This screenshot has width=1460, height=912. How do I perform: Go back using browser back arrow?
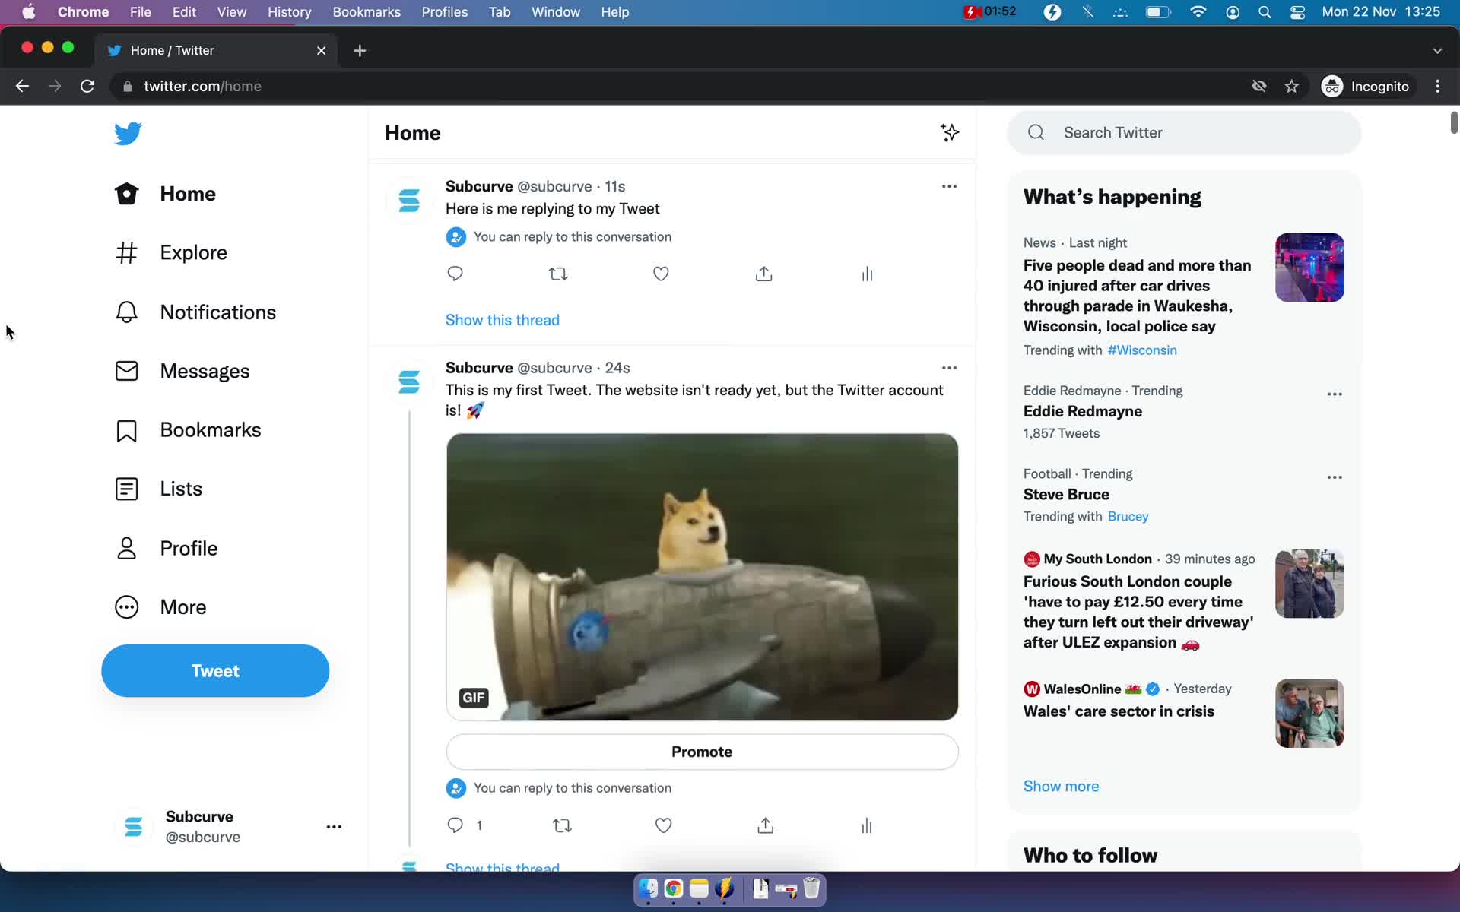click(22, 87)
